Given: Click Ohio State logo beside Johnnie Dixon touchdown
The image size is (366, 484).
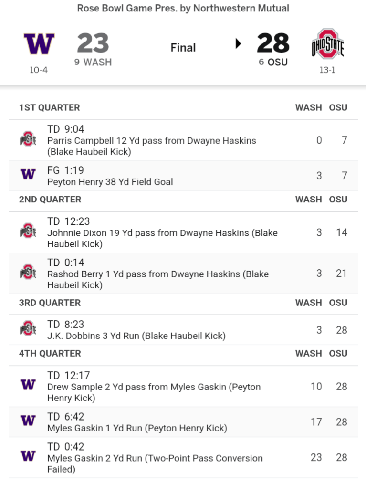Looking at the screenshot, I should [x=28, y=232].
